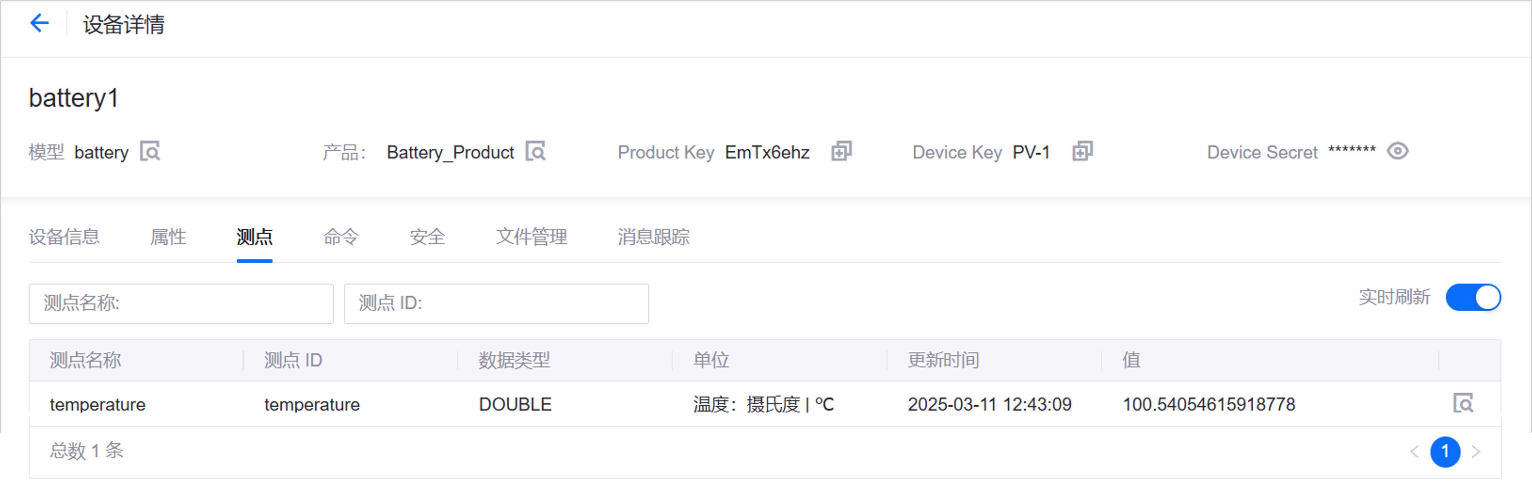Go to next page arrow
The image size is (1532, 491).
pos(1476,452)
